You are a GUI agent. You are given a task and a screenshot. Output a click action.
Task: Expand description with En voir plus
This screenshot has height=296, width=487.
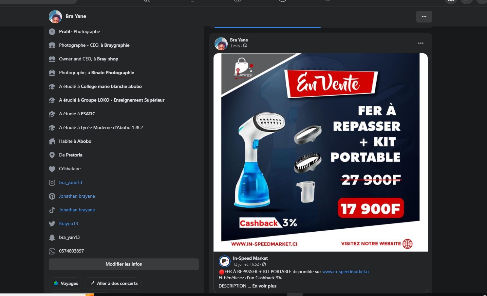264,286
